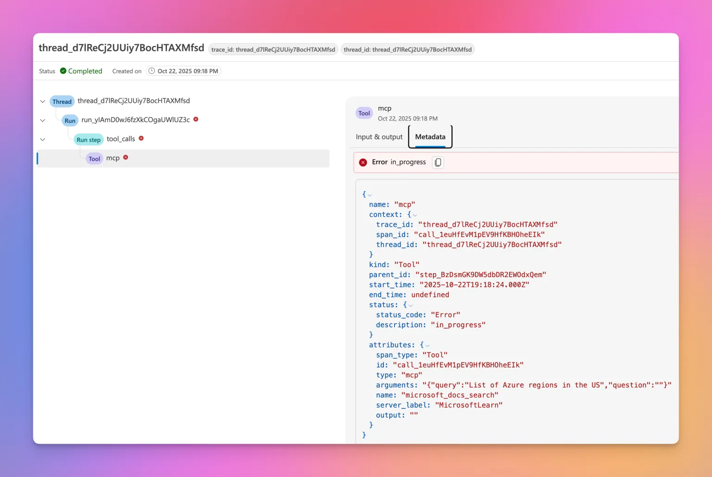The width and height of the screenshot is (712, 477).
Task: Click the error icon beside the run ID
Action: [196, 119]
